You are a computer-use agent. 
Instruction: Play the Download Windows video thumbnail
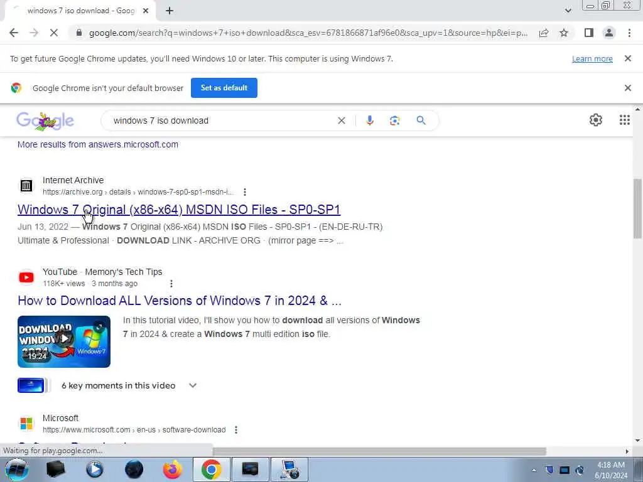click(x=64, y=341)
